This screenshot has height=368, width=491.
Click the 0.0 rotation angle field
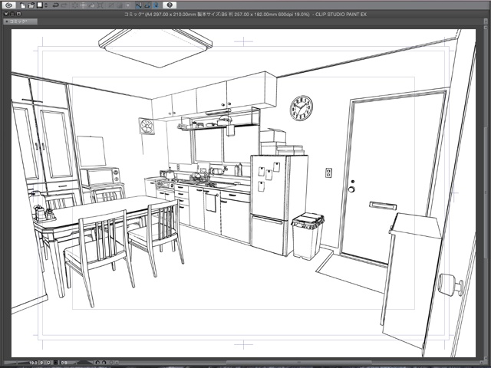point(64,363)
